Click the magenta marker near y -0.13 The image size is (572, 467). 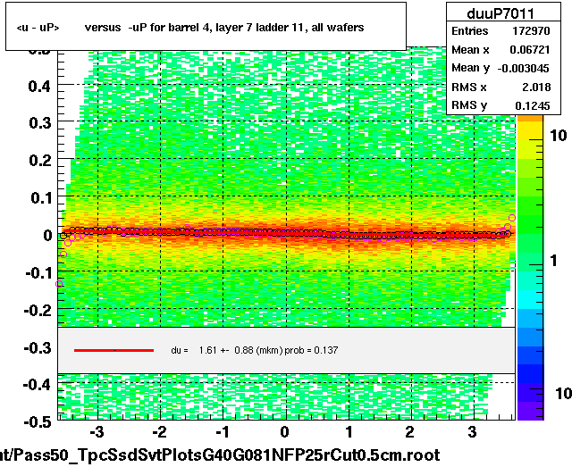point(59,284)
